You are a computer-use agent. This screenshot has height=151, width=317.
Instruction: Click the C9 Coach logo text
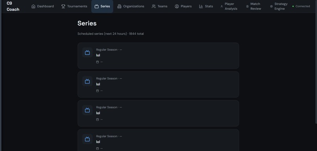click(13, 6)
